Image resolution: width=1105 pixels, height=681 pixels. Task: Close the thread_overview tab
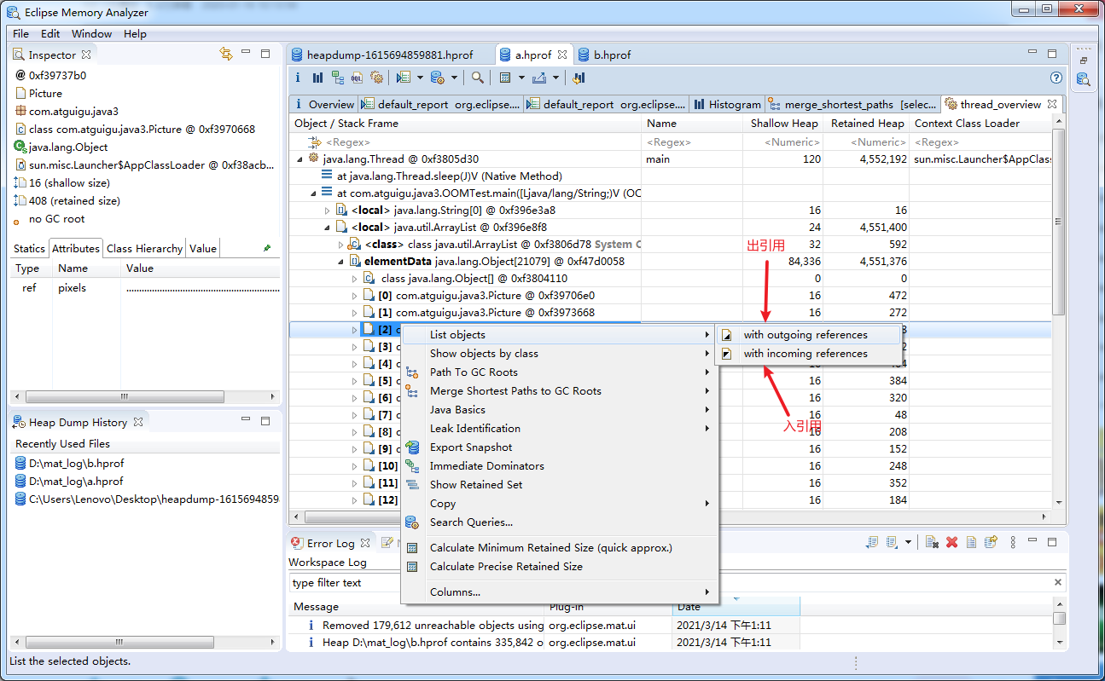pos(1052,104)
